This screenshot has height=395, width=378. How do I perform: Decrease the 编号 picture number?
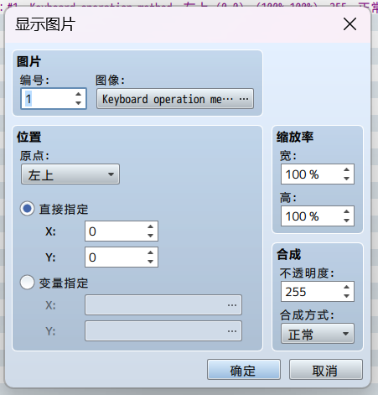79,103
